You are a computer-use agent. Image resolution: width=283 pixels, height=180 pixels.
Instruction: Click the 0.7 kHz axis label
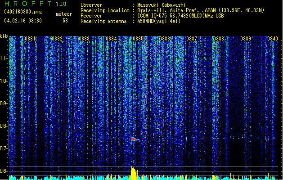click(4, 148)
